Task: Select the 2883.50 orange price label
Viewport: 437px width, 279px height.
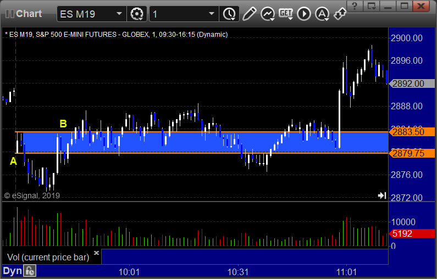Action: 412,132
